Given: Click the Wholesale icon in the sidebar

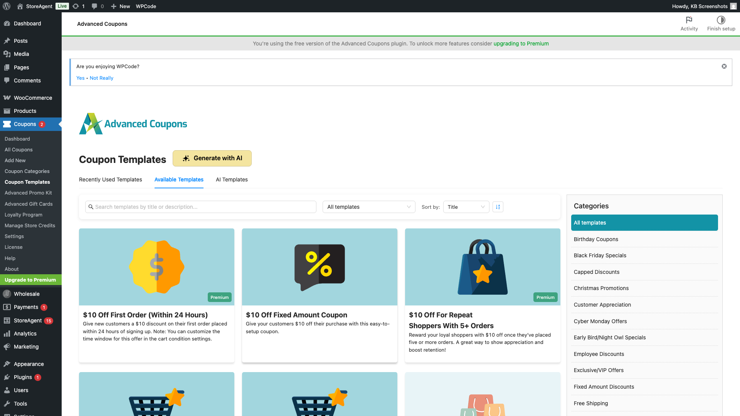Looking at the screenshot, I should click(x=7, y=294).
